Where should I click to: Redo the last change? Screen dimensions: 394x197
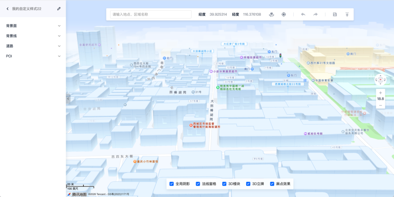click(315, 14)
